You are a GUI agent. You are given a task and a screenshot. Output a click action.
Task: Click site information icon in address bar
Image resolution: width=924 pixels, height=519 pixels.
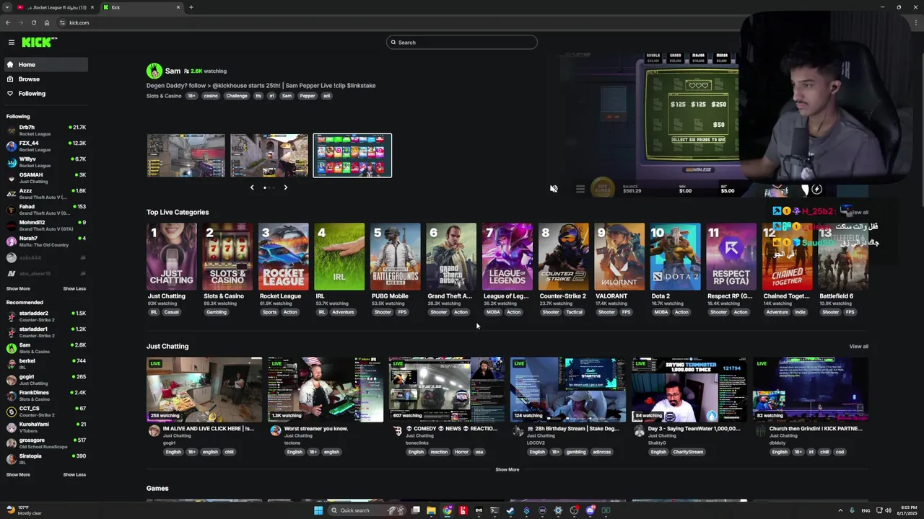62,23
